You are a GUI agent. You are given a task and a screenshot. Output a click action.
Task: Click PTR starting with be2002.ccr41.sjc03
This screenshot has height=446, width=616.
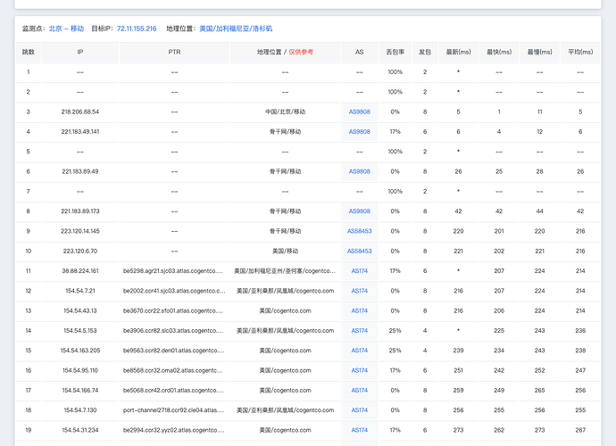174,291
